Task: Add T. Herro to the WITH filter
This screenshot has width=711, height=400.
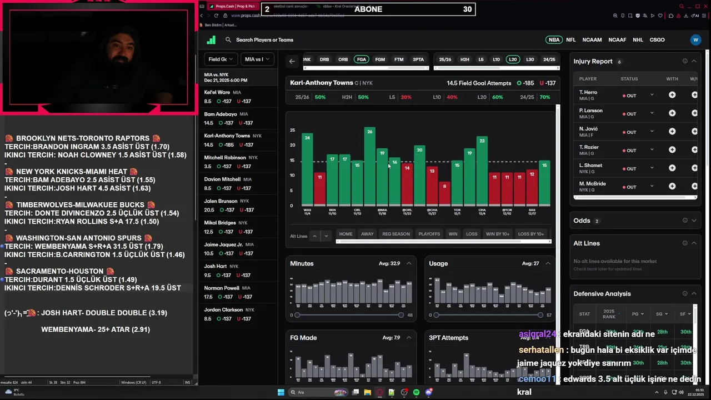Action: point(672,95)
